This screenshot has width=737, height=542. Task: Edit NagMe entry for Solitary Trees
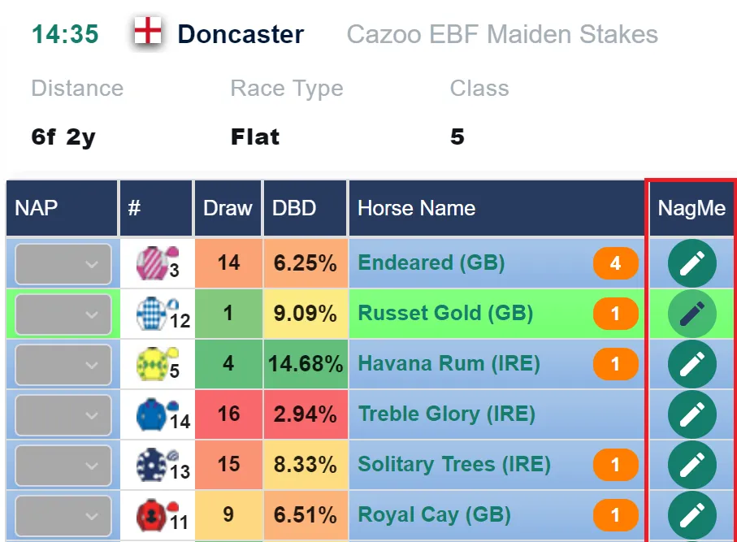click(691, 465)
